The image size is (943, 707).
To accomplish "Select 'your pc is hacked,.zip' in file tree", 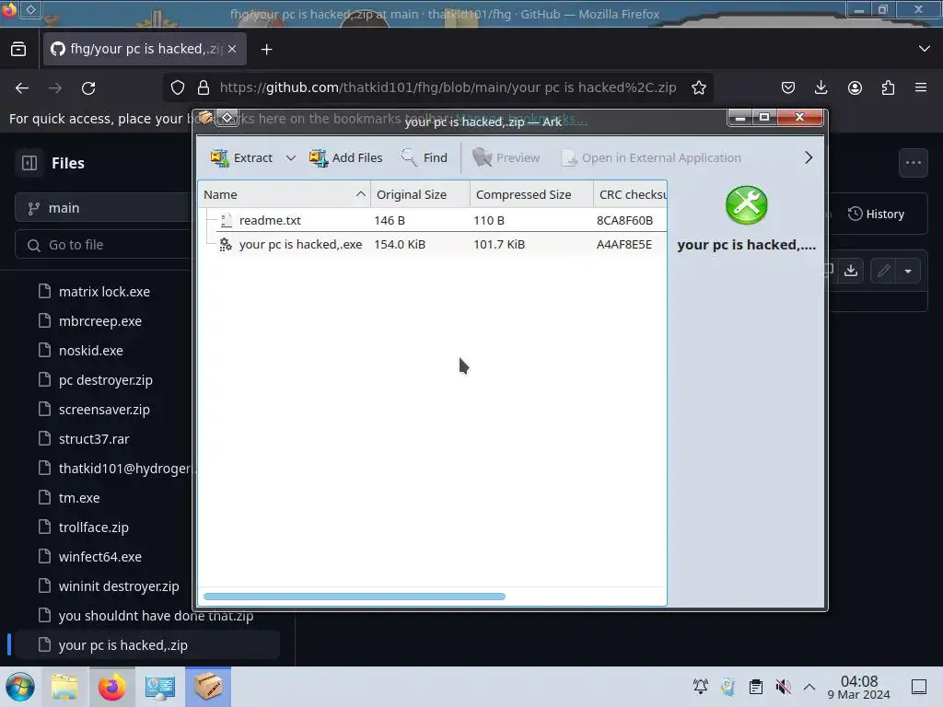I will coord(146,645).
